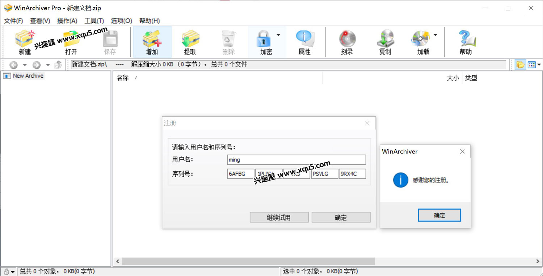The image size is (543, 276).
Task: Click the scrollbar right arrow
Action: click(x=538, y=261)
